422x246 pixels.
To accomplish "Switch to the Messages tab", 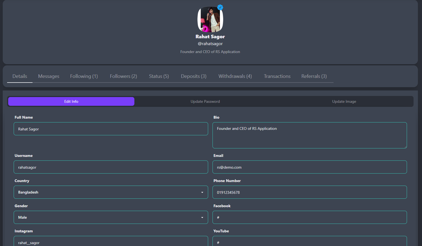I will click(x=49, y=76).
